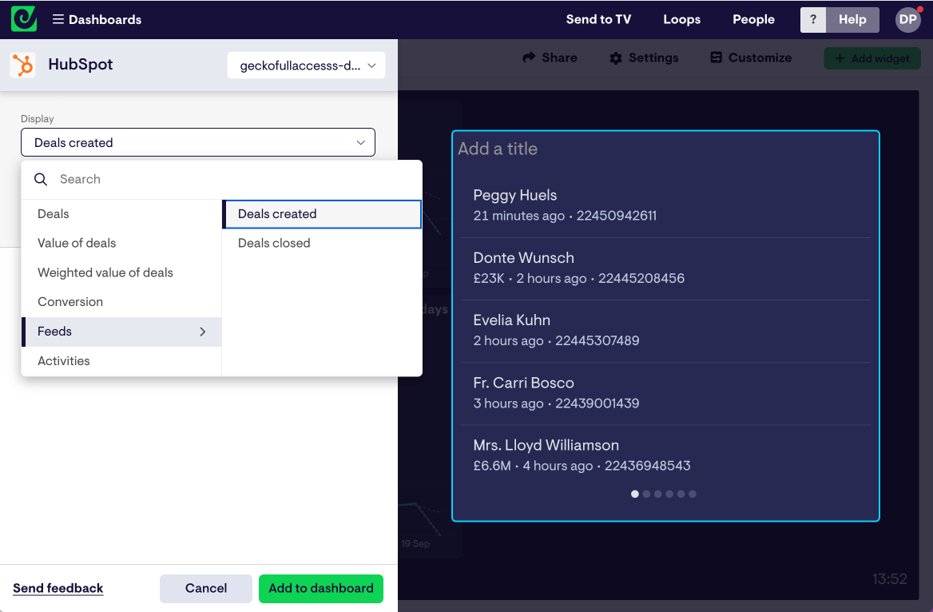Click Peggy Huels feed entry
The image size is (933, 612).
[665, 205]
